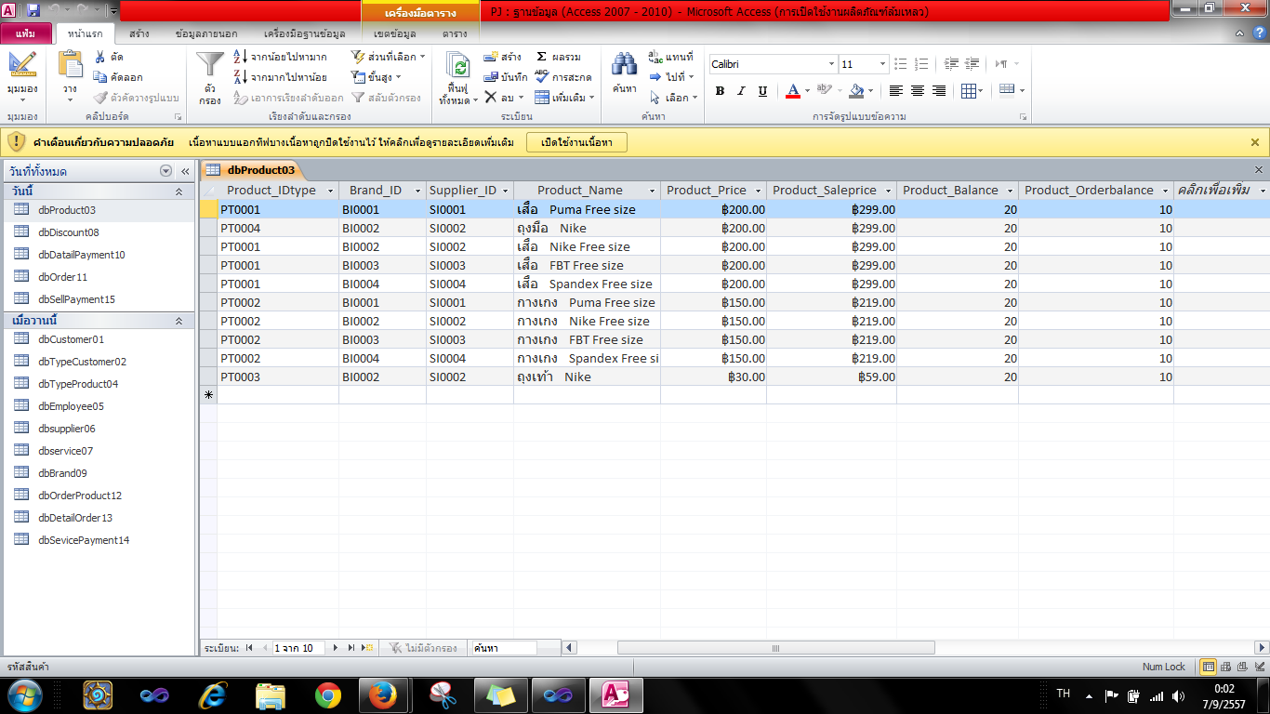Click Enable Content (เปิดใช้งานเนื้อหา) button
This screenshot has width=1270, height=714.
pyautogui.click(x=576, y=142)
